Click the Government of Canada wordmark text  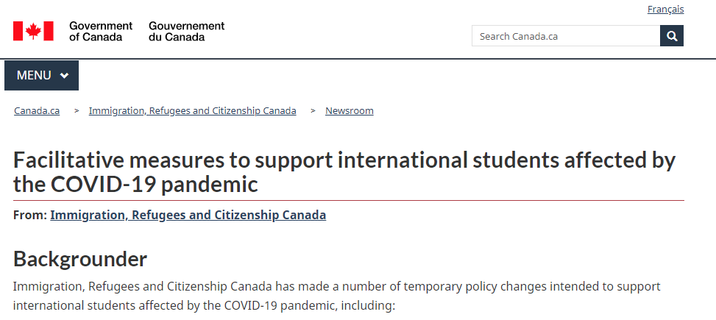[101, 31]
